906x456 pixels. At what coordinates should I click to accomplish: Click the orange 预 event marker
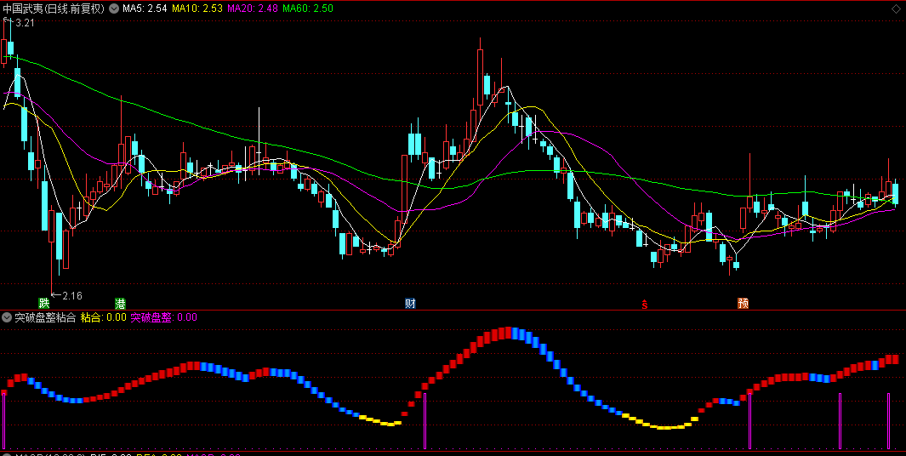click(743, 304)
